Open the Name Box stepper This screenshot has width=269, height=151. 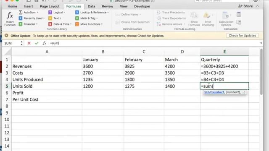[x=21, y=43]
